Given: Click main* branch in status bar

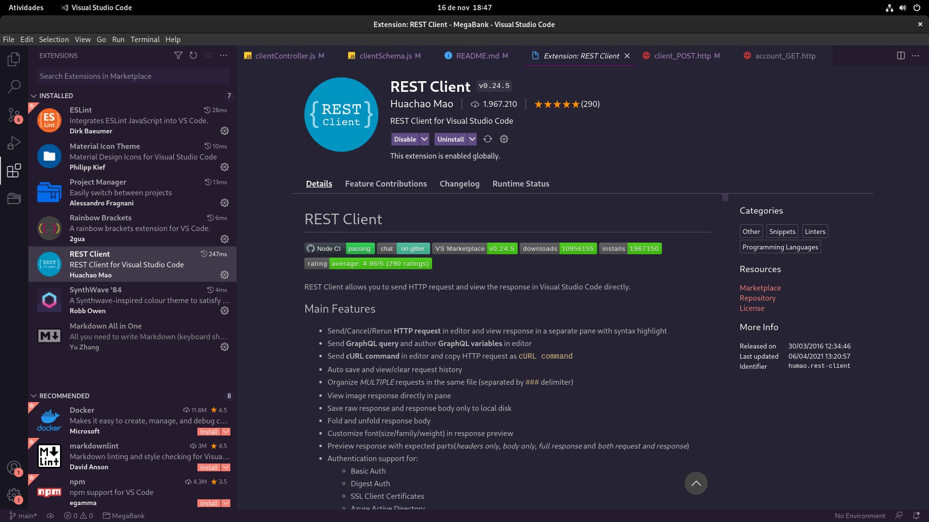Looking at the screenshot, I should (23, 516).
